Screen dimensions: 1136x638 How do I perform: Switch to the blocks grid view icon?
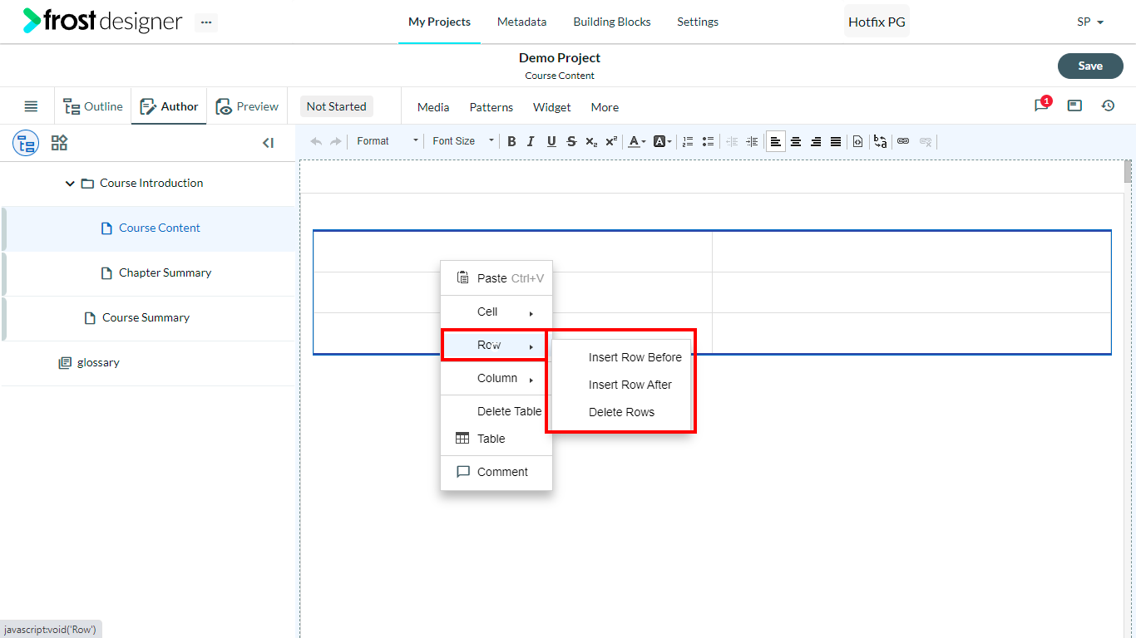tap(59, 143)
